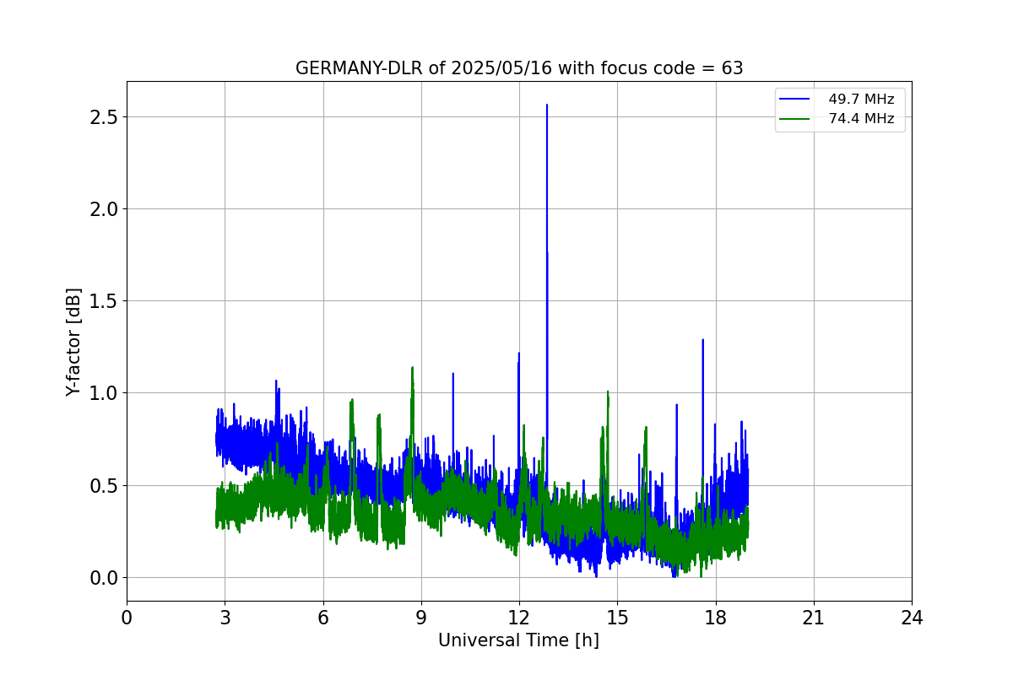Click the x-axis tick label 24
This screenshot has width=1013, height=675.
(x=912, y=618)
